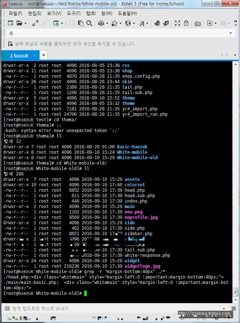The width and height of the screenshot is (240, 323).
Task: Expand the Open folder dropdown arrow
Action: (26, 23)
